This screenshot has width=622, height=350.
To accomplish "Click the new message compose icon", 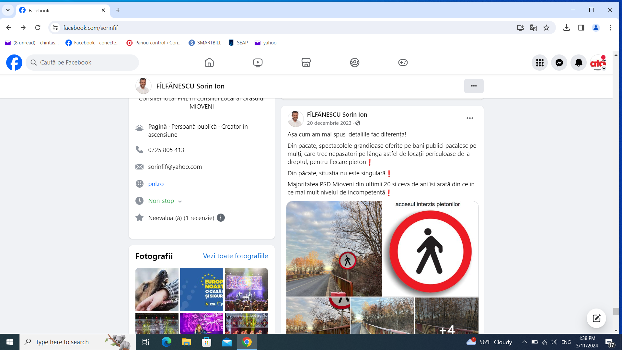I will 596,318.
